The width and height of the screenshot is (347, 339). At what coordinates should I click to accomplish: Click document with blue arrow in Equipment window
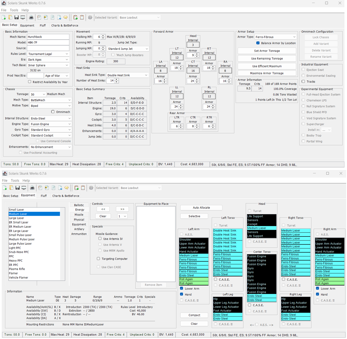tap(60, 188)
